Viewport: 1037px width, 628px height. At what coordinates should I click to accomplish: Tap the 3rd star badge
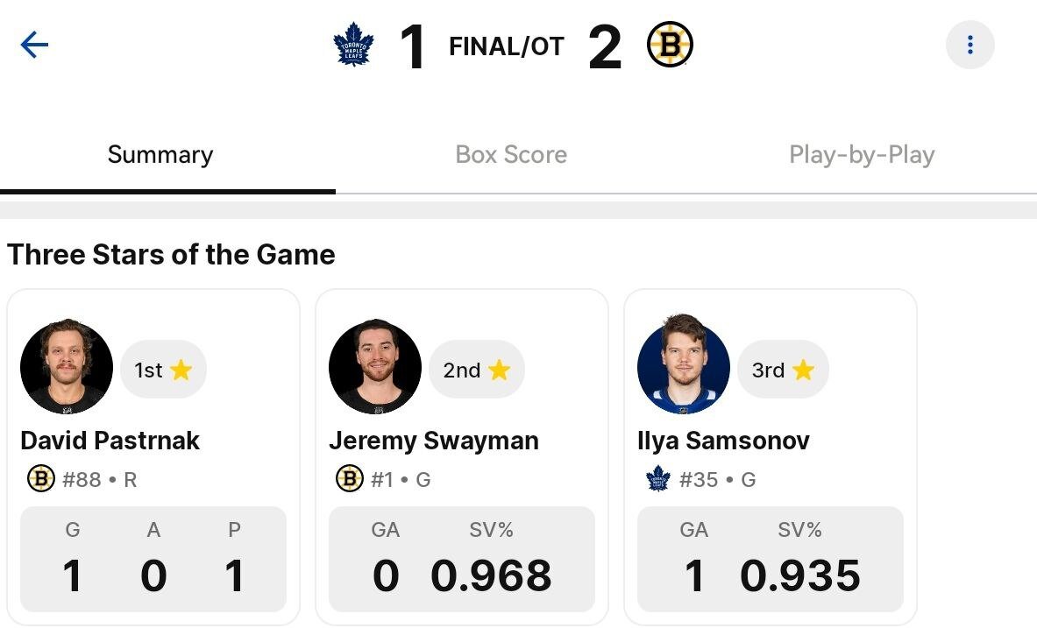coord(783,370)
